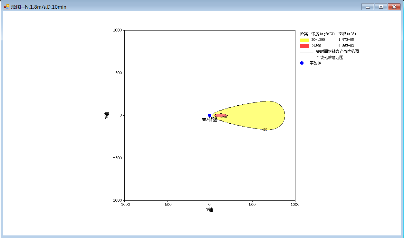Click the y-axis tick label -500

pos(117,158)
